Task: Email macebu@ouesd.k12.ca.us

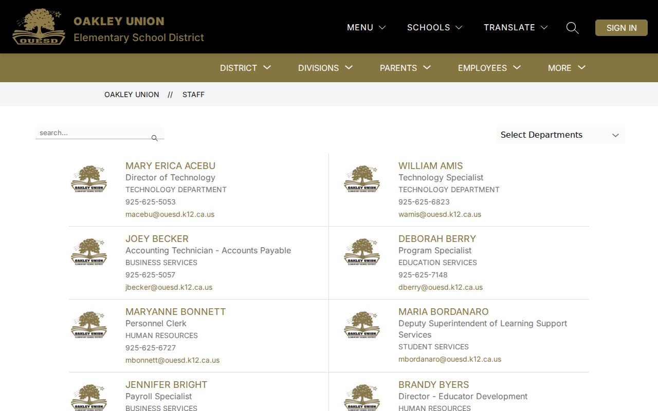Action: click(170, 214)
